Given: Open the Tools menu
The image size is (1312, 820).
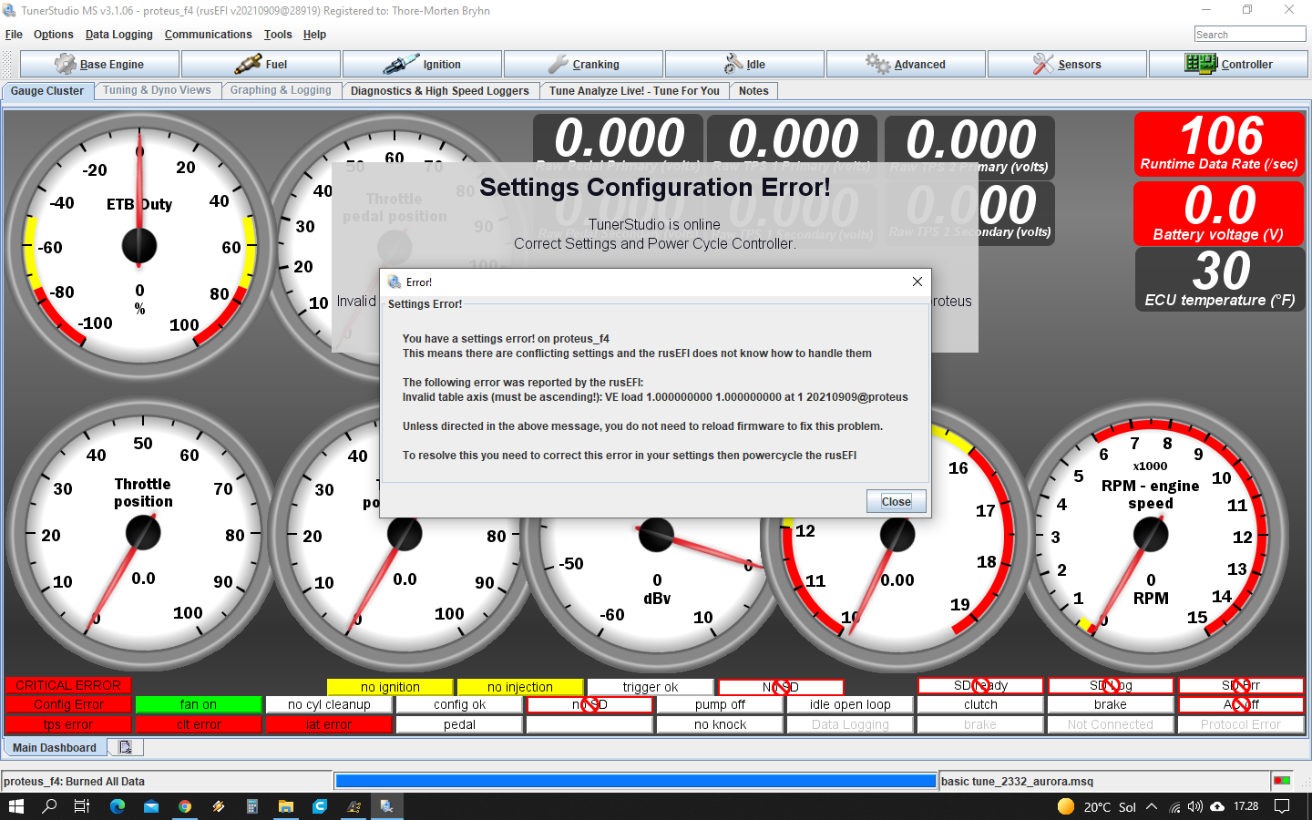Looking at the screenshot, I should [x=278, y=35].
